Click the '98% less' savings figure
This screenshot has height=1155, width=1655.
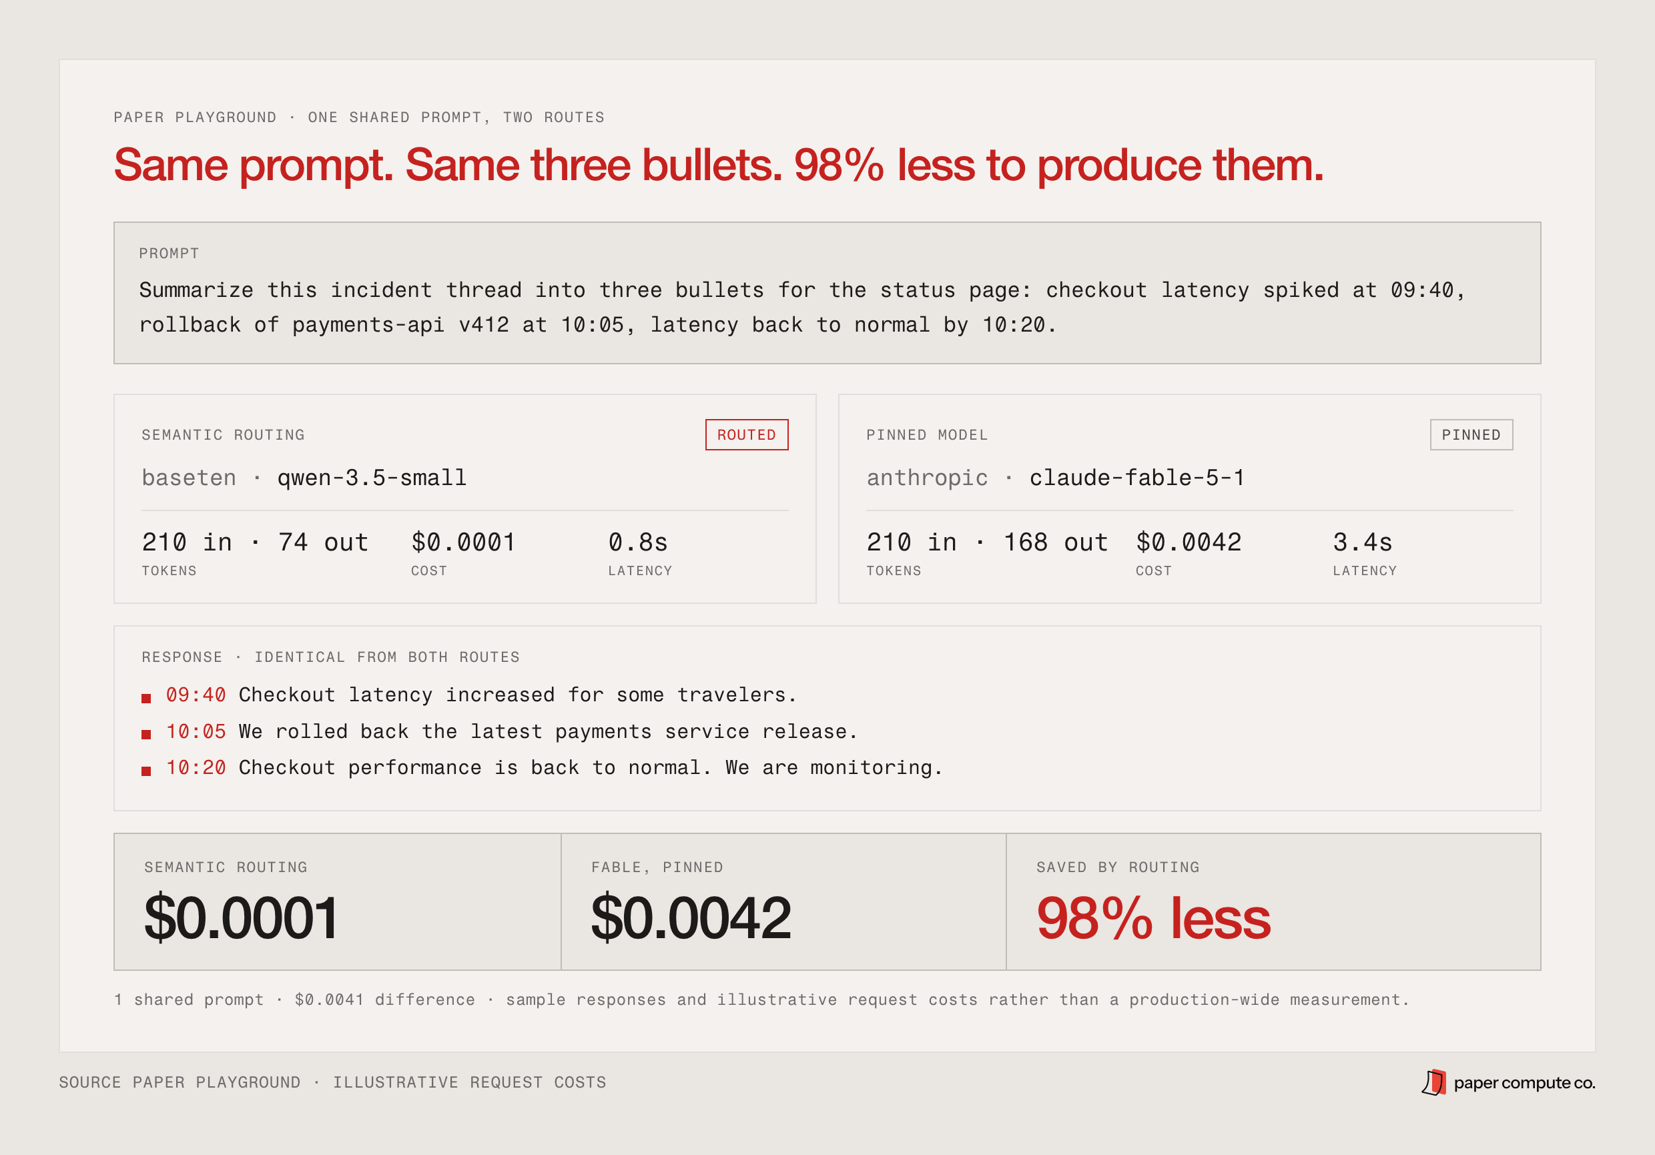pyautogui.click(x=1153, y=918)
